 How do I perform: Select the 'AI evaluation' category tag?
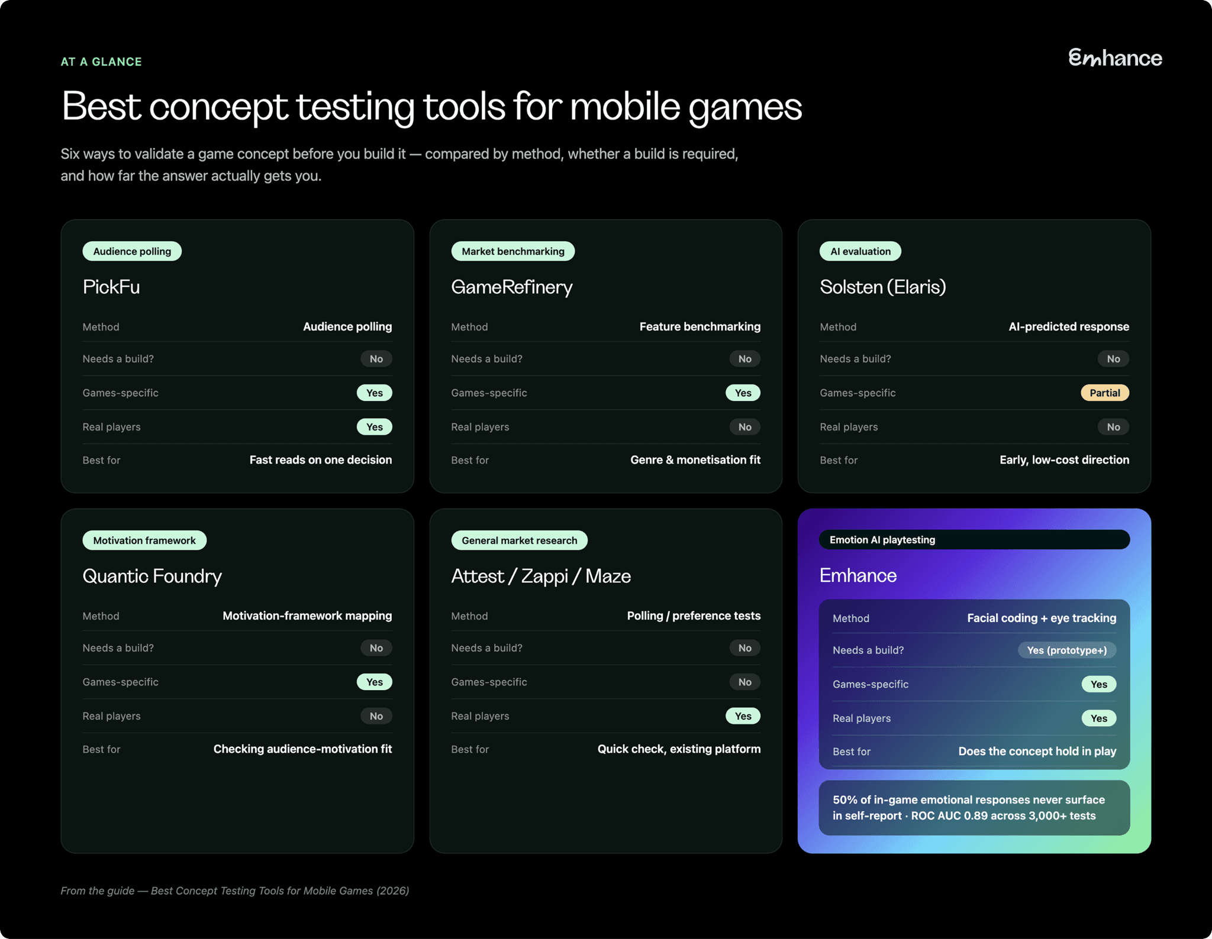[860, 251]
